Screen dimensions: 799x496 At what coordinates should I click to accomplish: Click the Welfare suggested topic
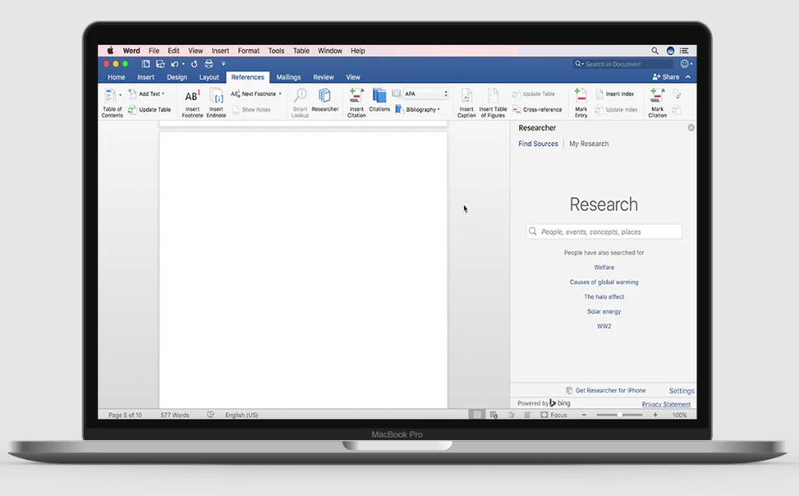604,267
